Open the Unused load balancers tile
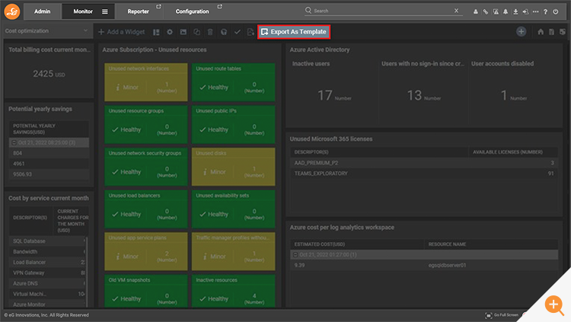 coord(146,209)
